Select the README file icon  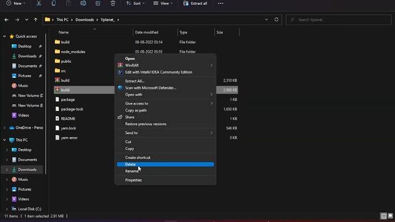coord(57,118)
